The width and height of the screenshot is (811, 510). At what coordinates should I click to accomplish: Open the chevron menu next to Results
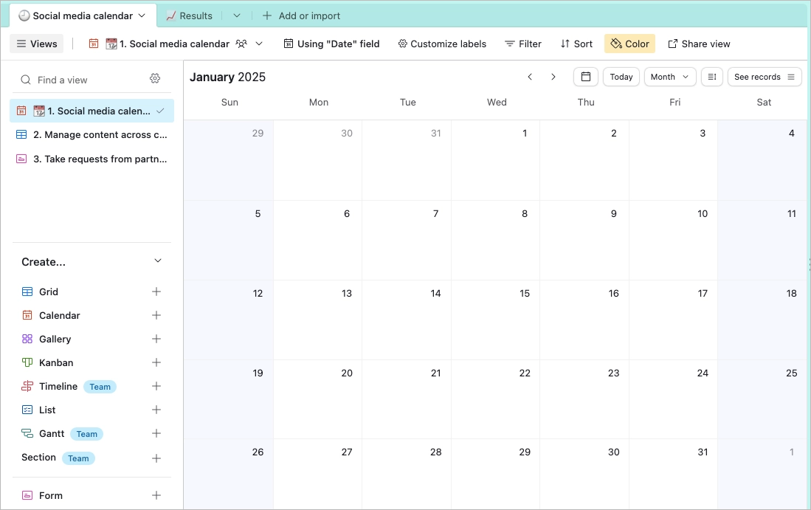click(x=235, y=15)
